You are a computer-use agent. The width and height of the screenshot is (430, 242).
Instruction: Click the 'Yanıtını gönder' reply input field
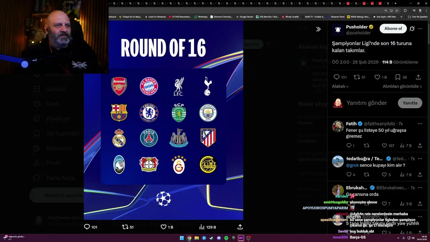pos(367,103)
